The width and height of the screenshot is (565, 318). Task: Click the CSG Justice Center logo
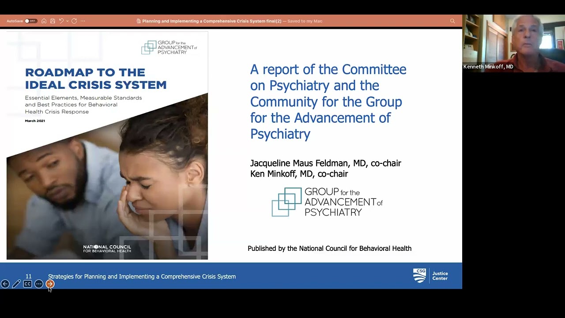[430, 276]
